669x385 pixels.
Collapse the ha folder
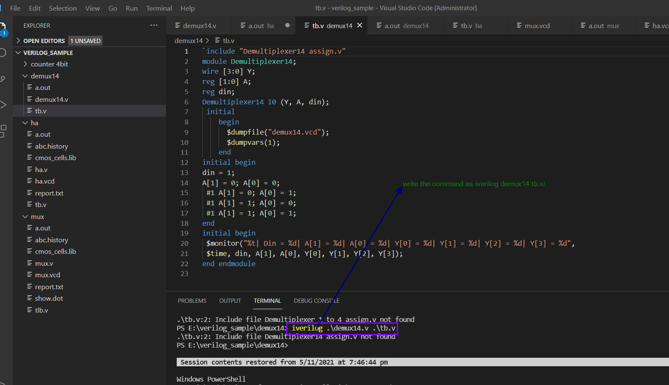coord(26,123)
